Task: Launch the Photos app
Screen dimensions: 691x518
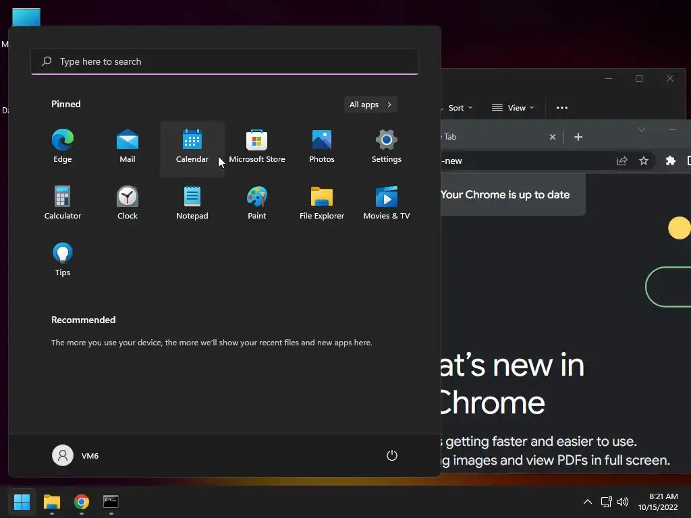Action: 322,146
